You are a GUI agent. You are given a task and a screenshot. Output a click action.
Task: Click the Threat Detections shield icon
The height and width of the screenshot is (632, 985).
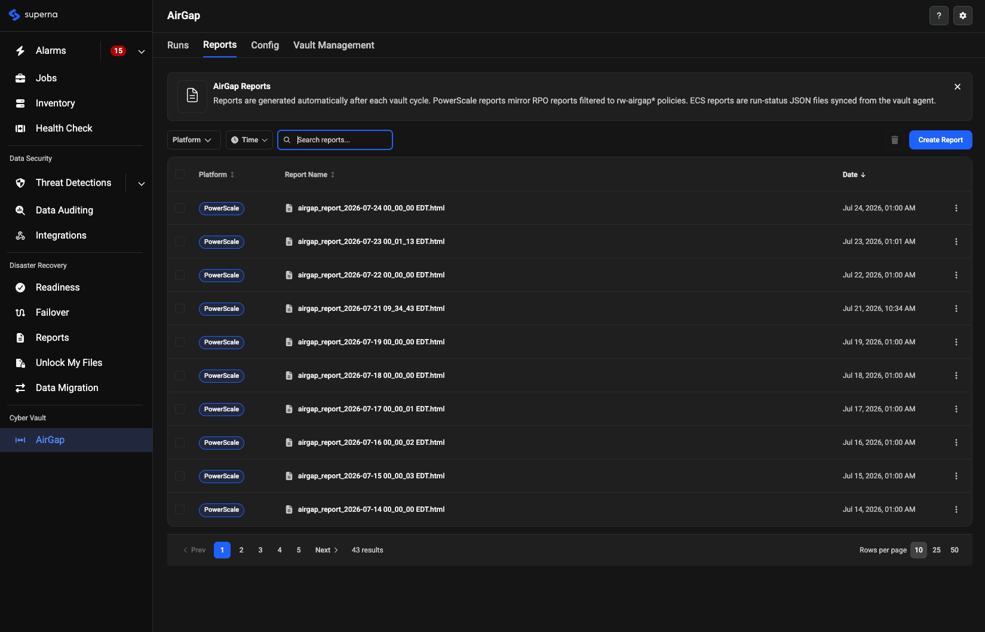click(x=20, y=183)
